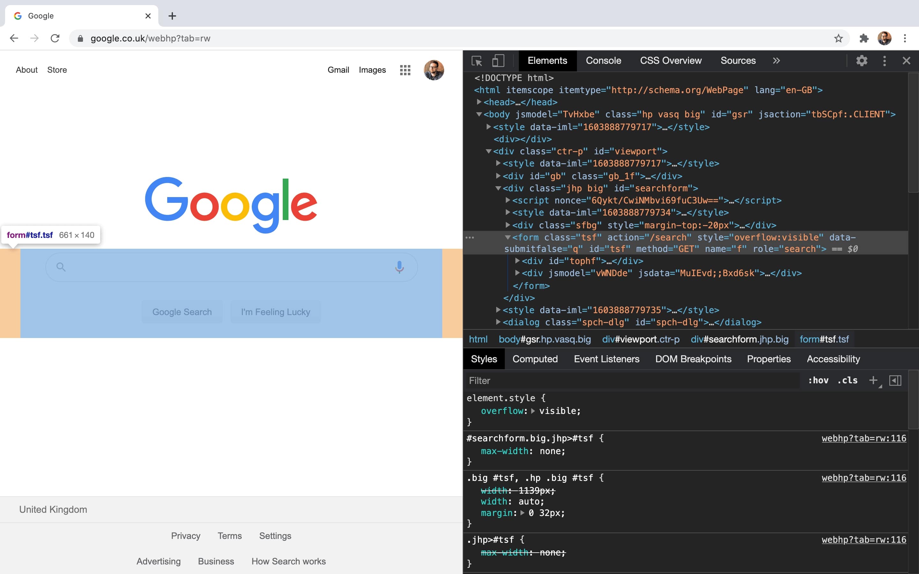This screenshot has width=919, height=574.
Task: Open the Properties tab
Action: (x=769, y=359)
